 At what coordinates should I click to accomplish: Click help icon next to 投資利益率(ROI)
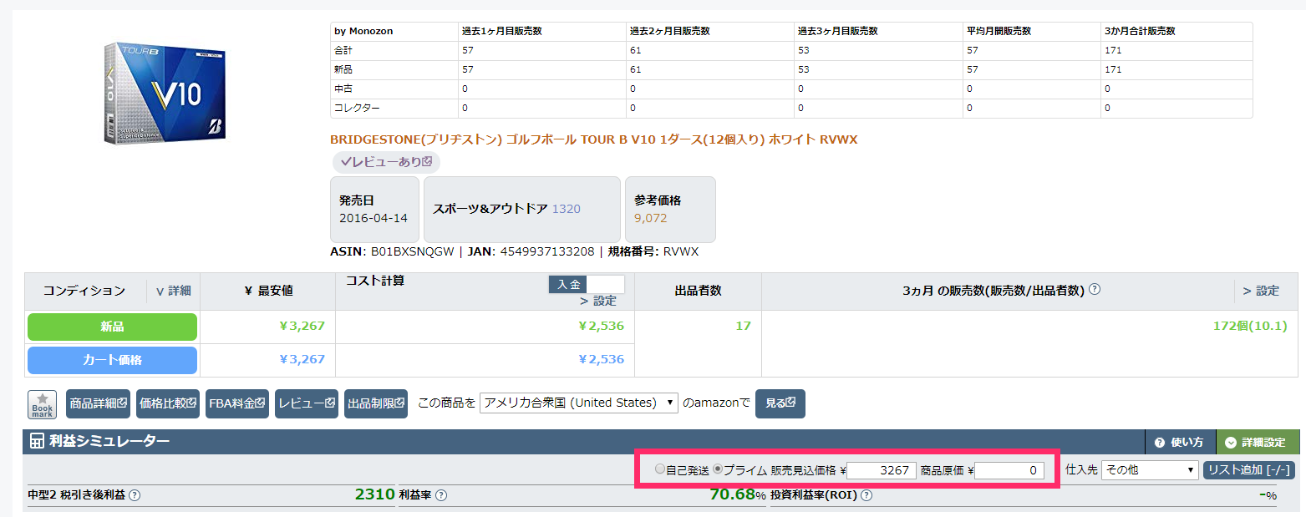click(x=866, y=495)
